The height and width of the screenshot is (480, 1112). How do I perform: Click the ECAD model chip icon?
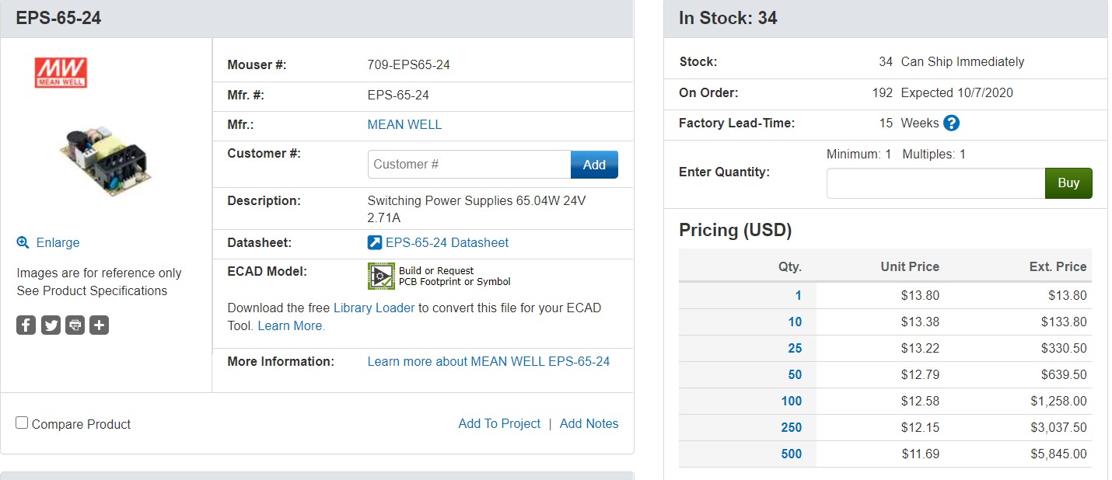(x=381, y=276)
